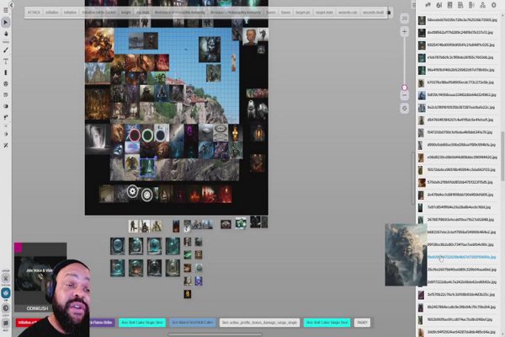The width and height of the screenshot is (505, 337).
Task: Open the Chat tab in the sidebar
Action: pyautogui.click(x=428, y=5)
